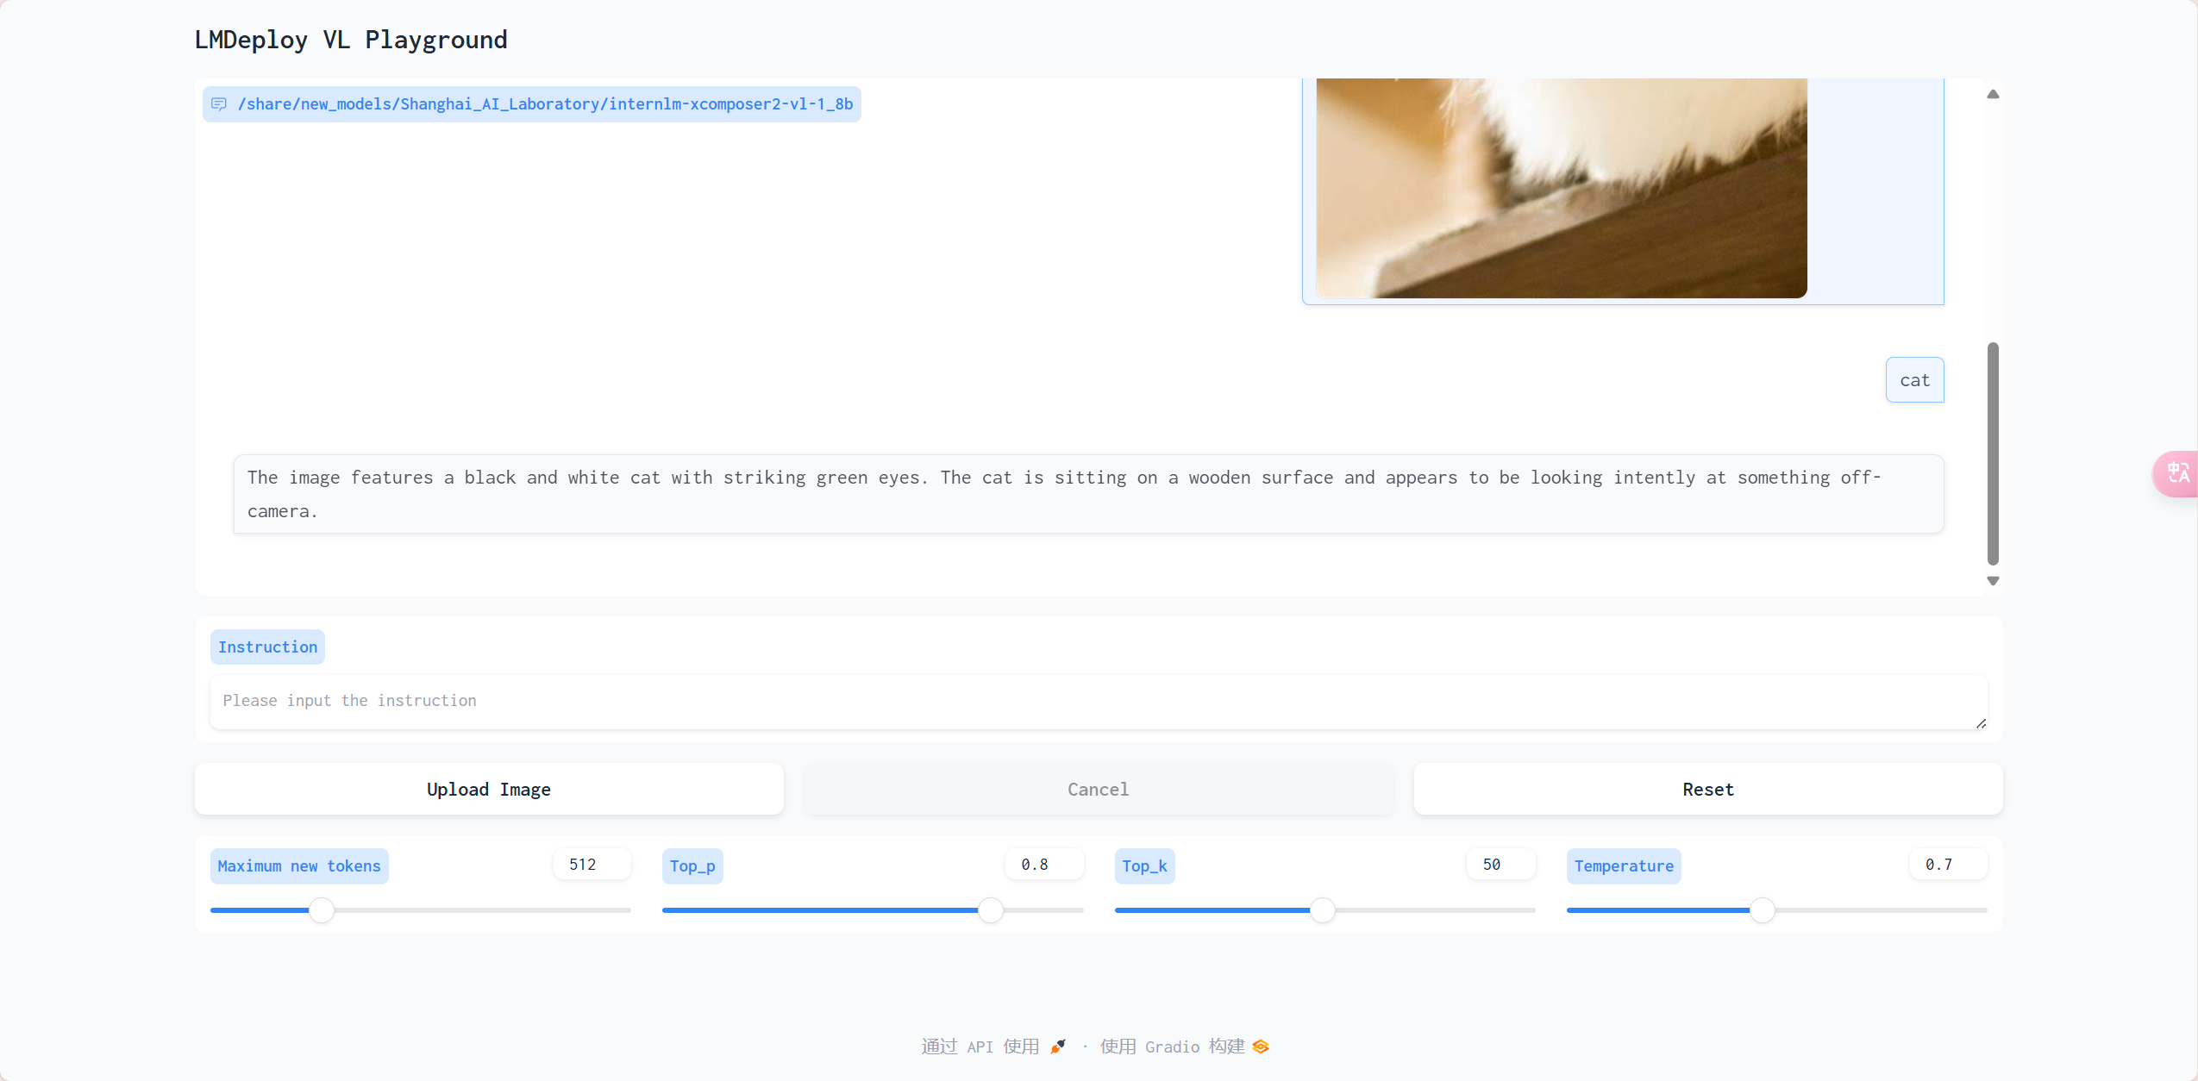Click the Top_p label
This screenshot has width=2198, height=1081.
click(x=692, y=866)
